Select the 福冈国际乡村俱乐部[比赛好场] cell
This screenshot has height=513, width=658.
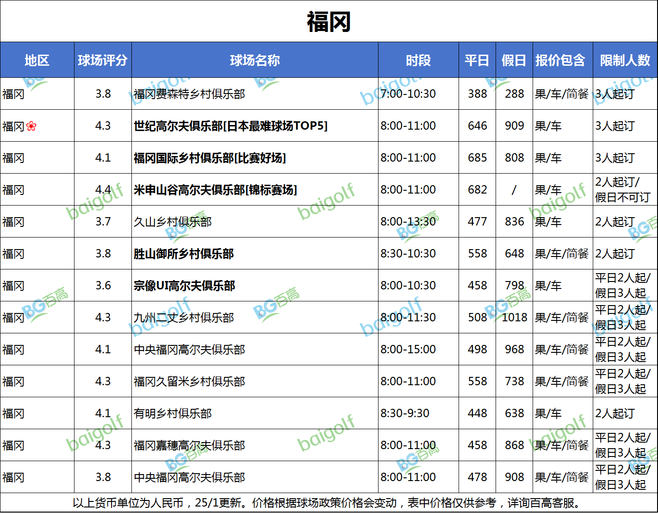click(210, 158)
